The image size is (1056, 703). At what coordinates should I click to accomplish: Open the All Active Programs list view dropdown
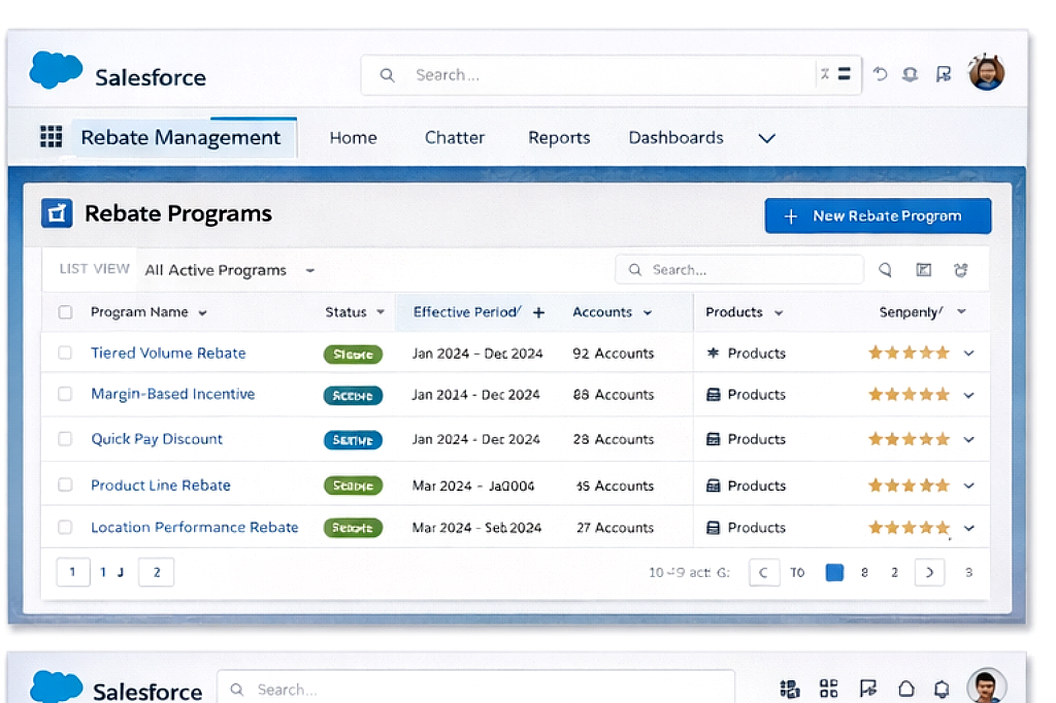(x=310, y=271)
